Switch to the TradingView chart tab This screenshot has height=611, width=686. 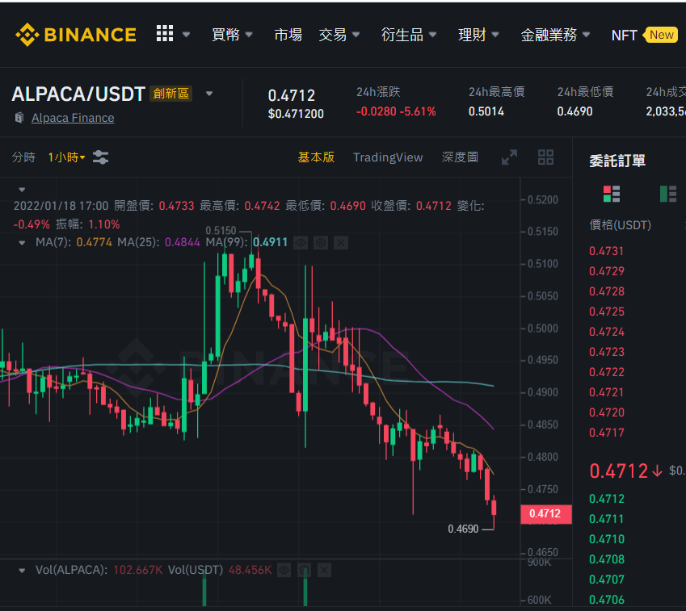click(388, 157)
